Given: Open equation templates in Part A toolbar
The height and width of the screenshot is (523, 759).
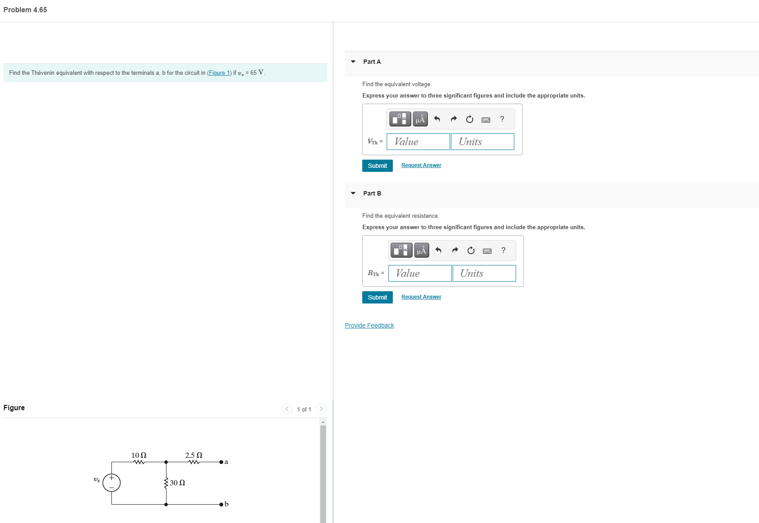Looking at the screenshot, I should pos(400,119).
